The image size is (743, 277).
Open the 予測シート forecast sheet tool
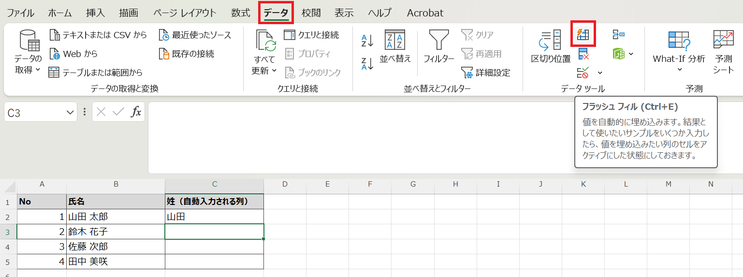click(723, 52)
